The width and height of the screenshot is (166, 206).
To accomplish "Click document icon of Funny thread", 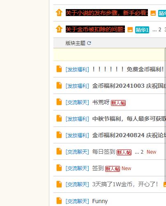I will [x=59, y=201].
